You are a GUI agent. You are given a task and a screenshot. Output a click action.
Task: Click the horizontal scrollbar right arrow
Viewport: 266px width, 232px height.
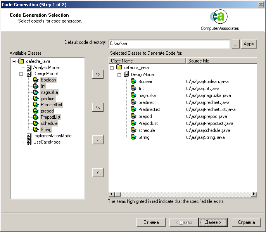pyautogui.click(x=254, y=194)
